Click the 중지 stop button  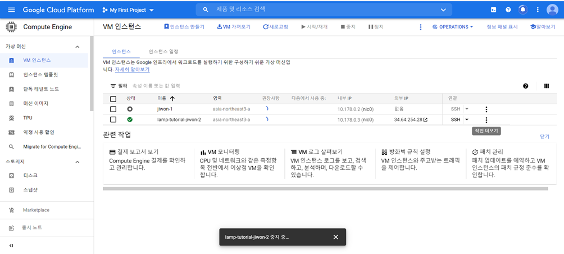348,27
